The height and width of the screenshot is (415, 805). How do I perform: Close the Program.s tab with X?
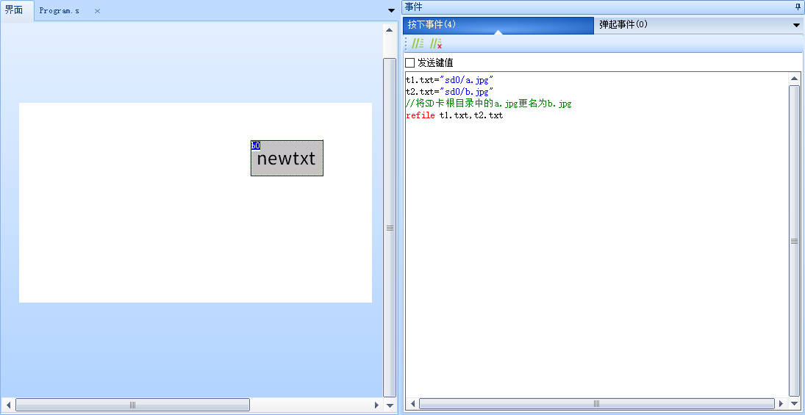[x=97, y=11]
